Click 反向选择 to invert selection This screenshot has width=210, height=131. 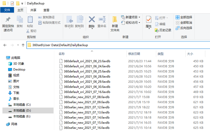(x=184, y=28)
